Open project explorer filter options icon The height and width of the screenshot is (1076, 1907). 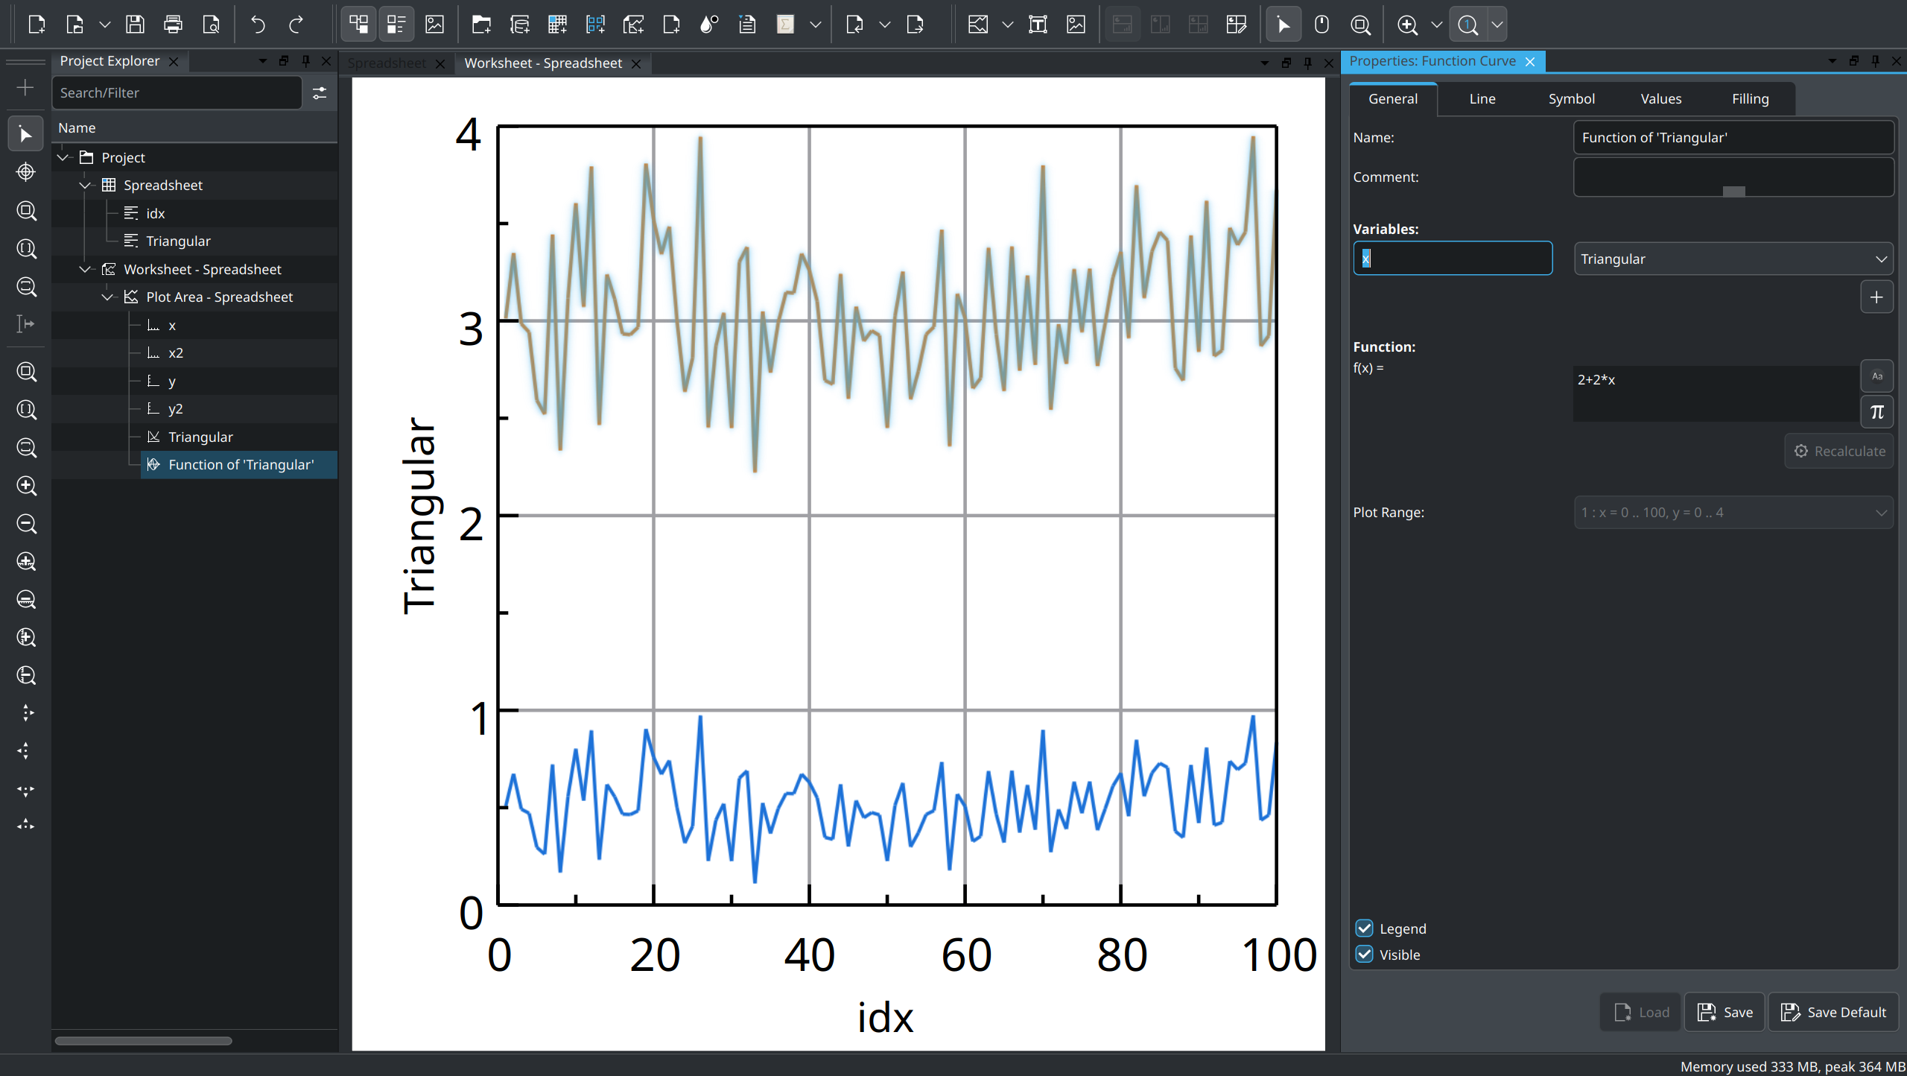click(320, 93)
